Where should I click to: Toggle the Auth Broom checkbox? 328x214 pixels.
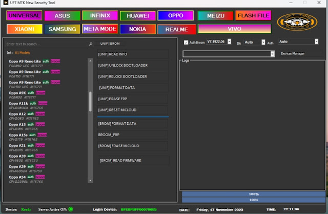[186, 43]
